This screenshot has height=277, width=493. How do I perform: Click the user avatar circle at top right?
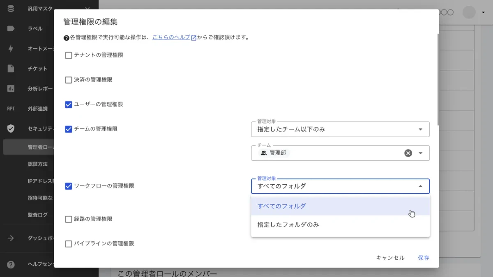(x=469, y=12)
